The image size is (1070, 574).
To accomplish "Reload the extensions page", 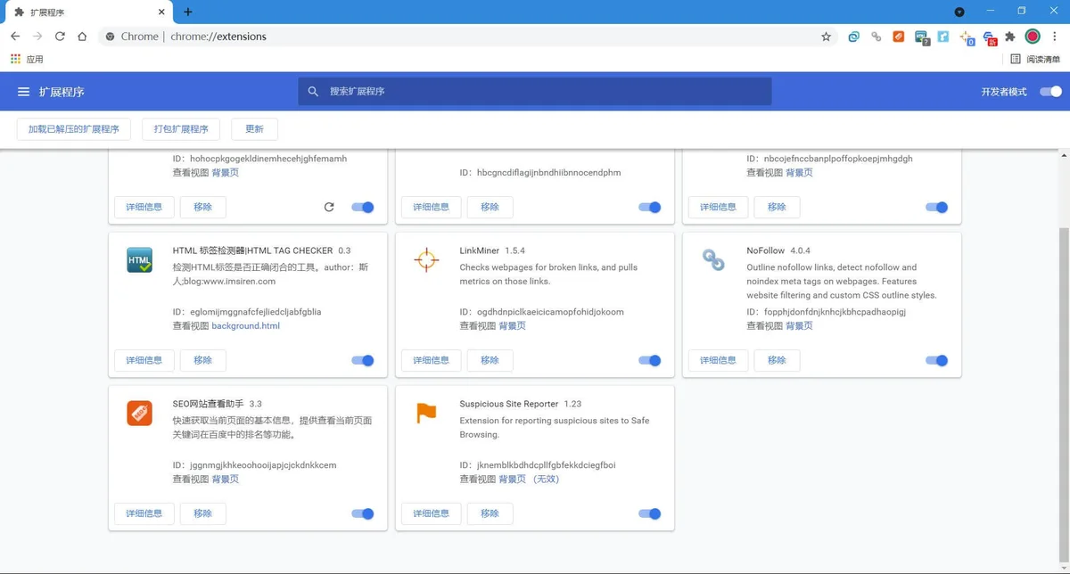I will click(60, 37).
